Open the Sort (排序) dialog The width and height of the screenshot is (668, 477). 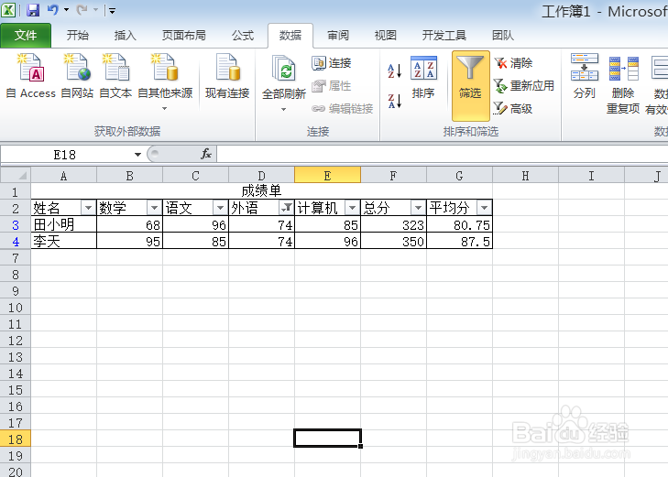coord(423,78)
